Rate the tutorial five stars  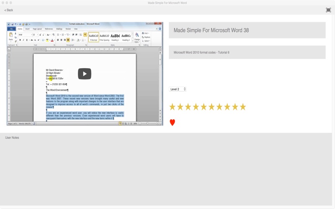(204, 107)
